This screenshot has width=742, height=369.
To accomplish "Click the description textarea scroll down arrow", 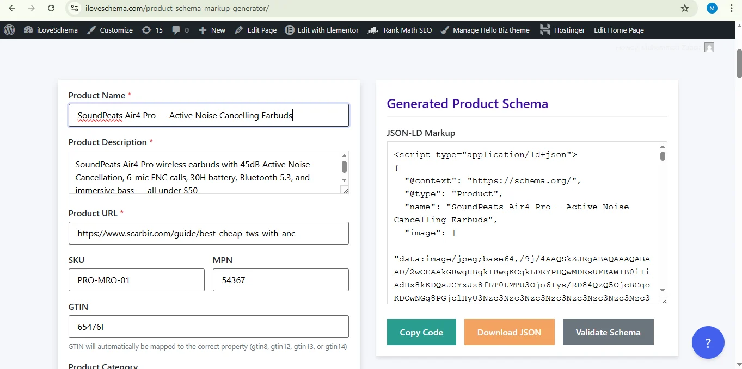I will 344,180.
